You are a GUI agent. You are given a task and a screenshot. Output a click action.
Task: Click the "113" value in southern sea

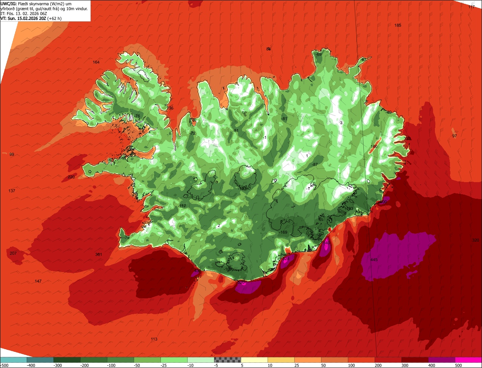(154, 339)
